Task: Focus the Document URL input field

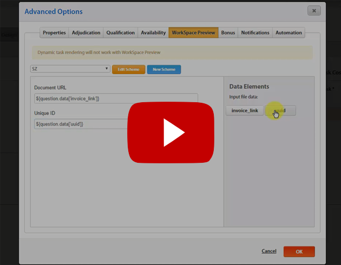Action: [x=116, y=98]
